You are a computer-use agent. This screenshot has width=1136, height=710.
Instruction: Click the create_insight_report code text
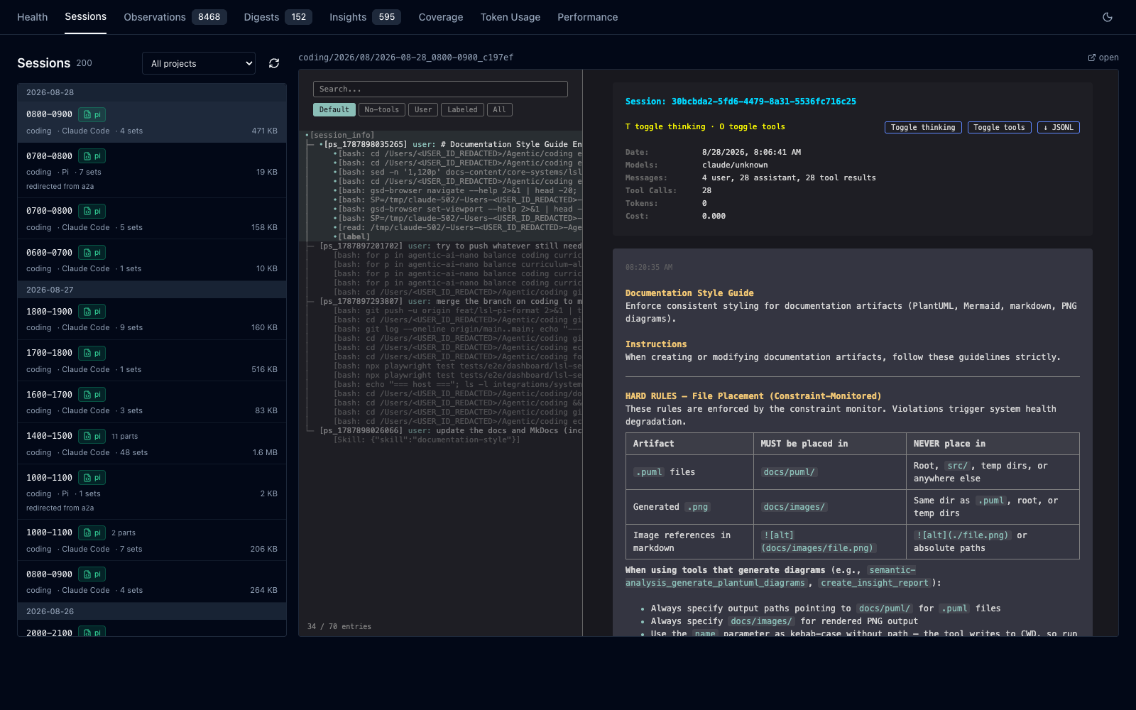click(x=875, y=583)
